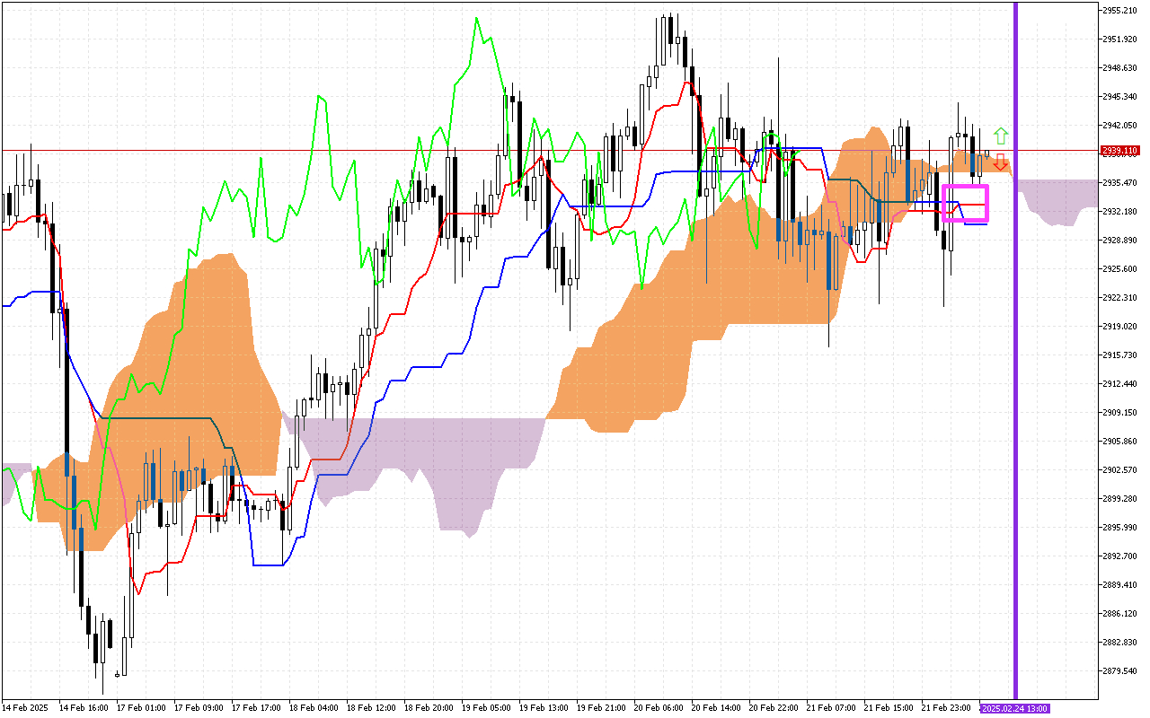Click the 17 Feb 17:00 time axis label
Viewport: 1150px width, 718px height.
258,708
